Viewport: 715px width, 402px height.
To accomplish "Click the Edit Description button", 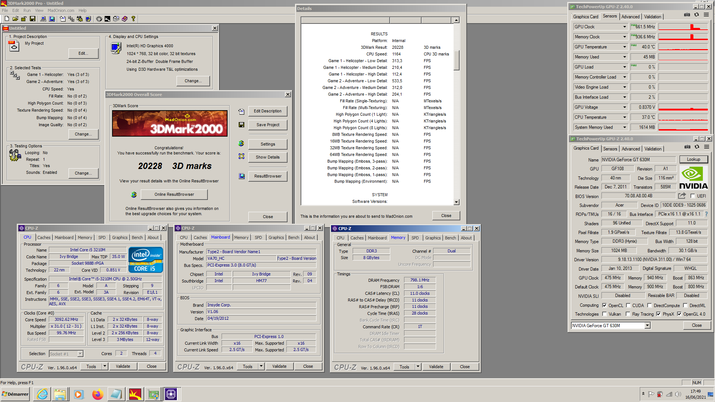I will point(268,111).
